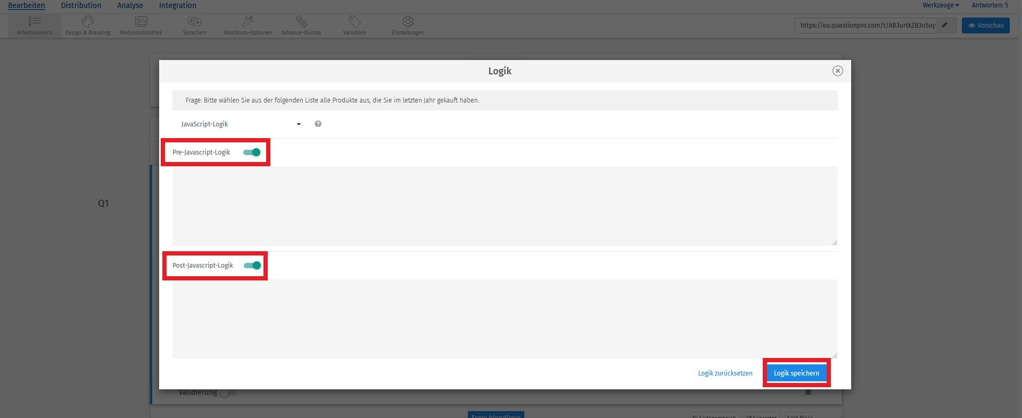The image size is (1022, 418).
Task: Open the Sprachen languages icon
Action: (x=194, y=21)
